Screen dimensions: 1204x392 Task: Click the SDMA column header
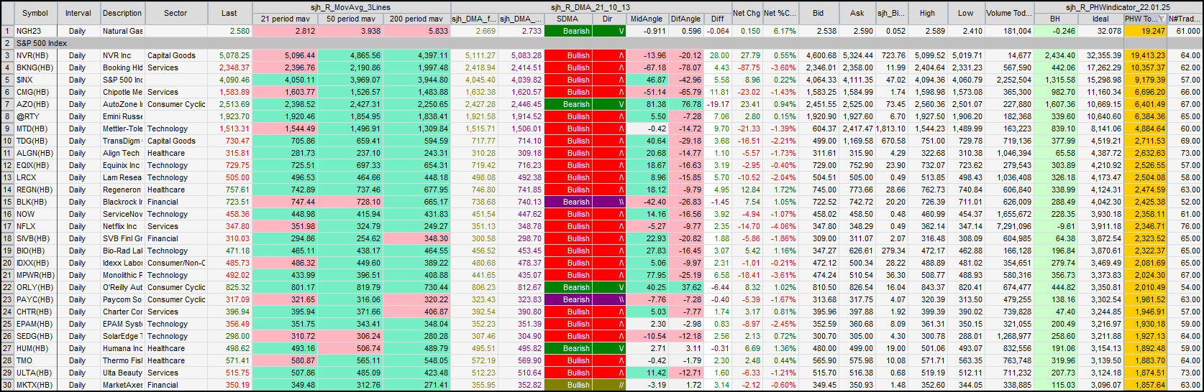[567, 19]
